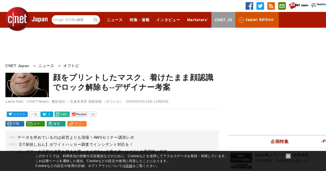Save the article with 保存 button
The height and width of the screenshot is (171, 326).
(x=56, y=124)
